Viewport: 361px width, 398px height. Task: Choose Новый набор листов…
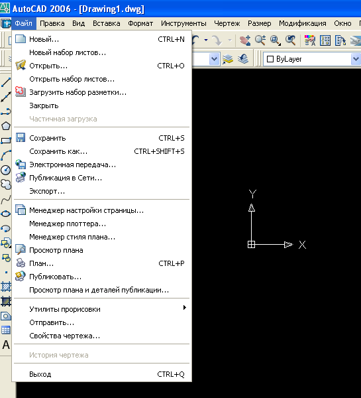click(x=101, y=52)
